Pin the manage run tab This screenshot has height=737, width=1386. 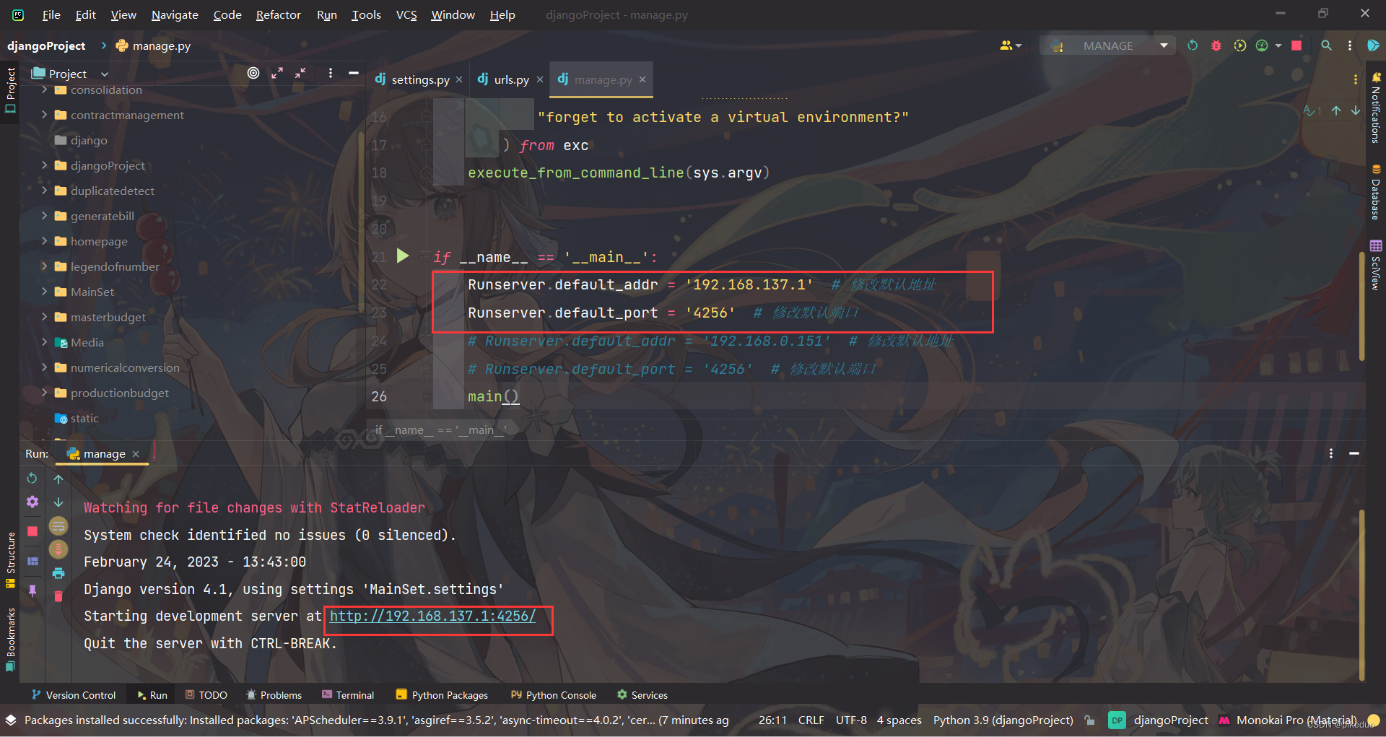pos(32,590)
